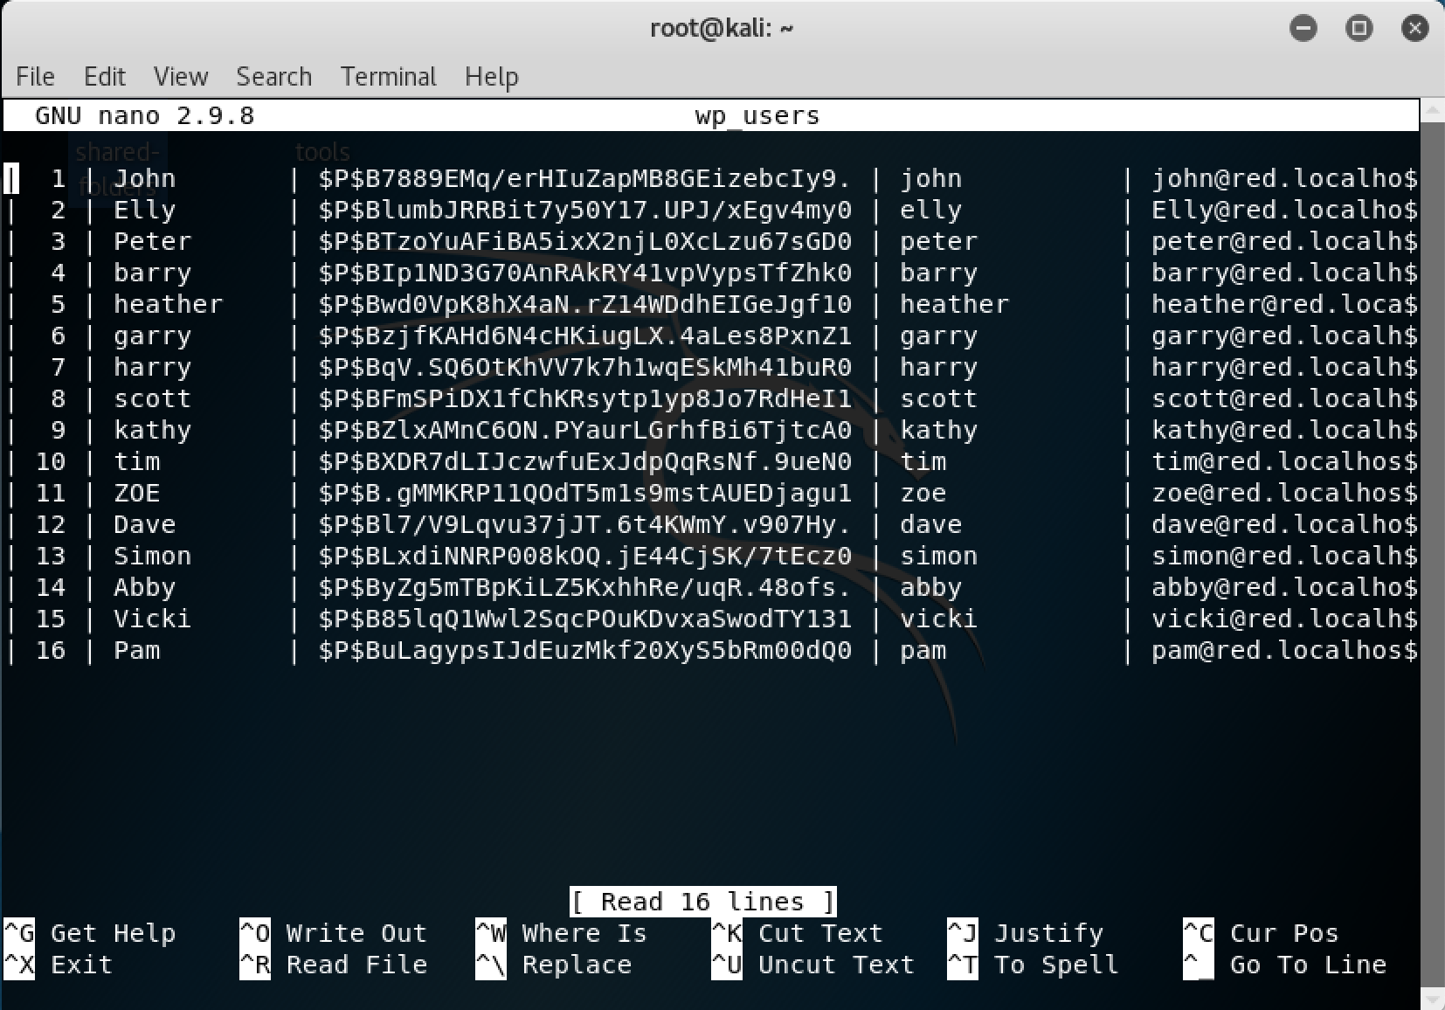Click the hash $P$BFmSPiDX1fChKRsytp1yp8Jo7RdHeI1

585,399
